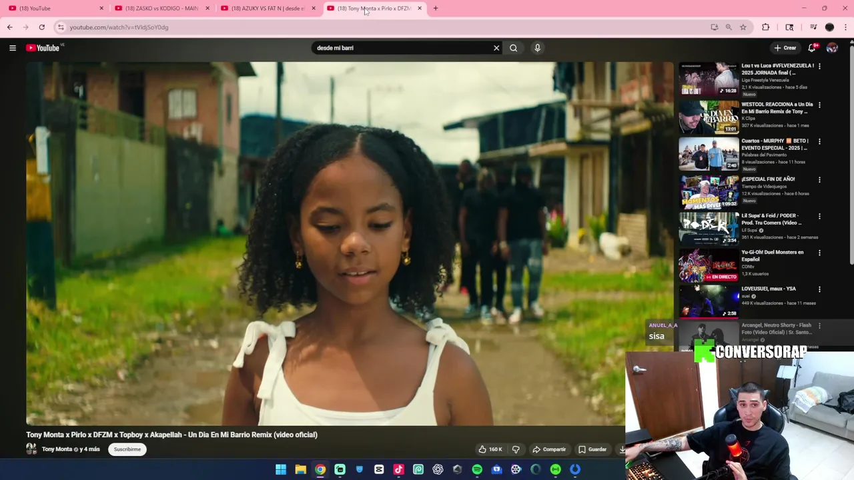
Task: Click the zoom magnifier in address bar
Action: (x=729, y=27)
